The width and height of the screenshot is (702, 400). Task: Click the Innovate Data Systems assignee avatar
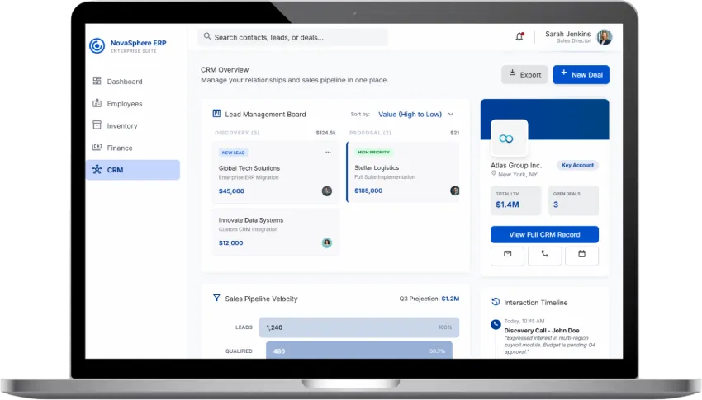tap(327, 242)
